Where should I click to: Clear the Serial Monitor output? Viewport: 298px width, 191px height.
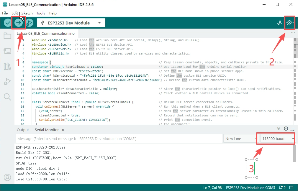pos(292,129)
